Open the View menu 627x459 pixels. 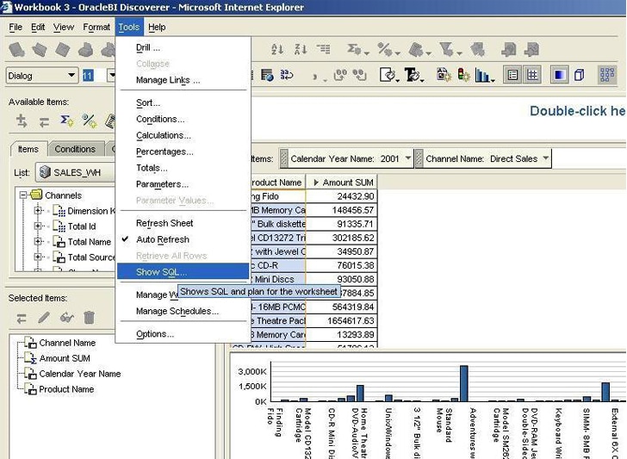(64, 28)
